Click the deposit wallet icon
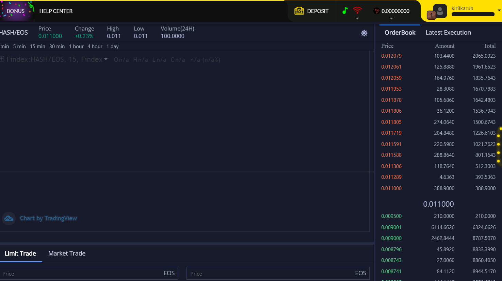Viewport: 502px width, 281px height. click(299, 11)
